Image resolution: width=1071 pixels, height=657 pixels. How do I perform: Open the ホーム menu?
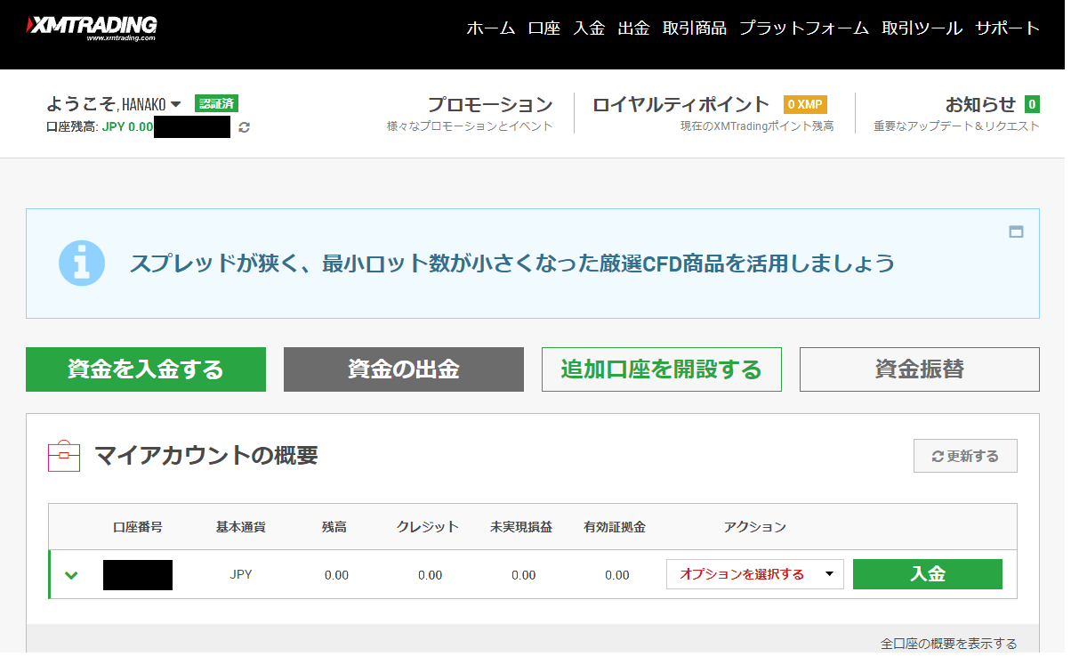tap(491, 28)
